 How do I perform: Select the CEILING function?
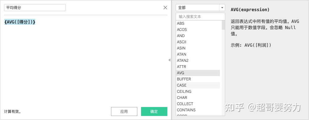point(198,92)
